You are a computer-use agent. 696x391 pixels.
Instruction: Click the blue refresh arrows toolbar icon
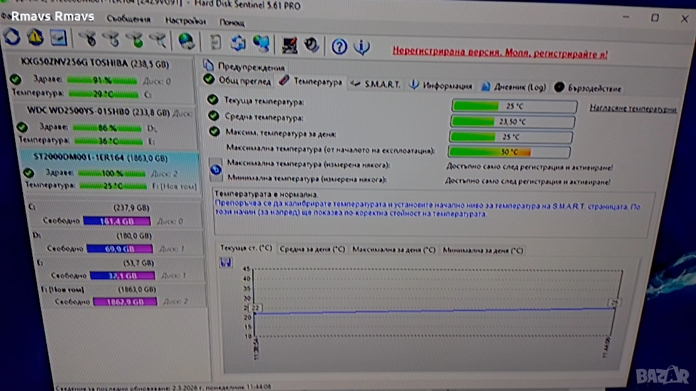12,37
